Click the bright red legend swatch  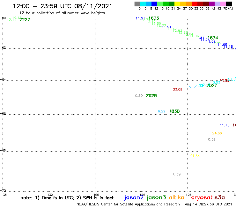tap(195, 4)
